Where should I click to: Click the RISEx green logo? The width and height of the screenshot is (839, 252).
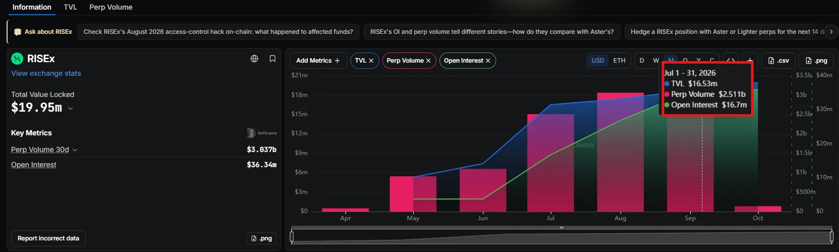coord(17,59)
